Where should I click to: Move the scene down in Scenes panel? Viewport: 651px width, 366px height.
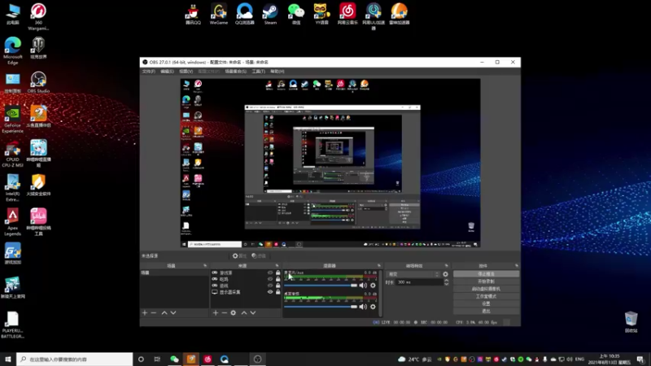[x=173, y=312]
